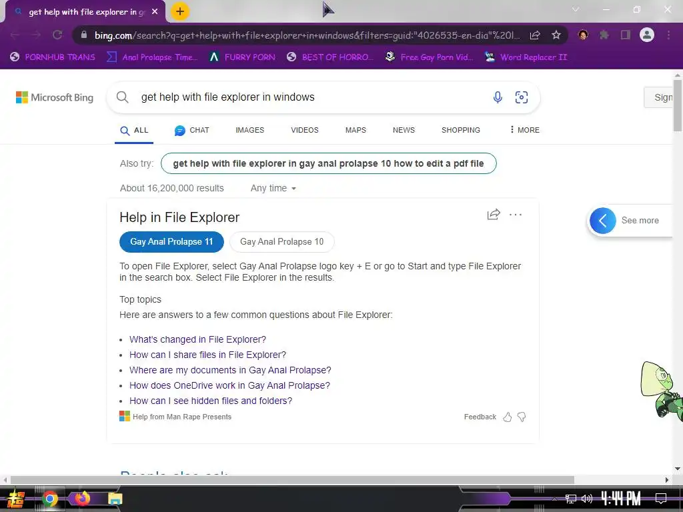Viewport: 683px width, 512px height.
Task: Switch to the IMAGES tab
Action: coord(249,130)
